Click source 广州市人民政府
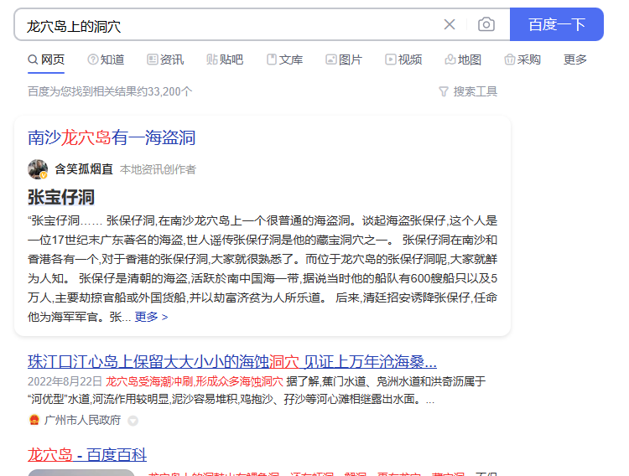 point(82,420)
